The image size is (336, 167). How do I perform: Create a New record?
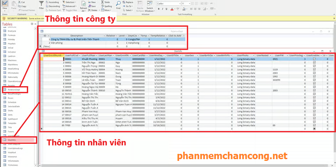coord(92,2)
